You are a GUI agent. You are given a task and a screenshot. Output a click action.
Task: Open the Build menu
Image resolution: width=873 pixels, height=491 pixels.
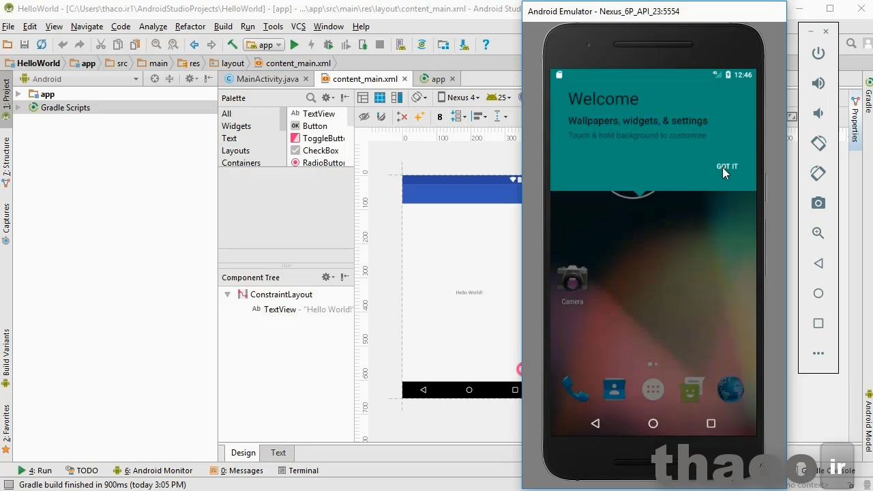[223, 27]
